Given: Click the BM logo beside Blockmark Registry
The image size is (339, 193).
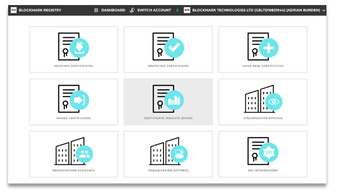Looking at the screenshot, I should tap(14, 10).
